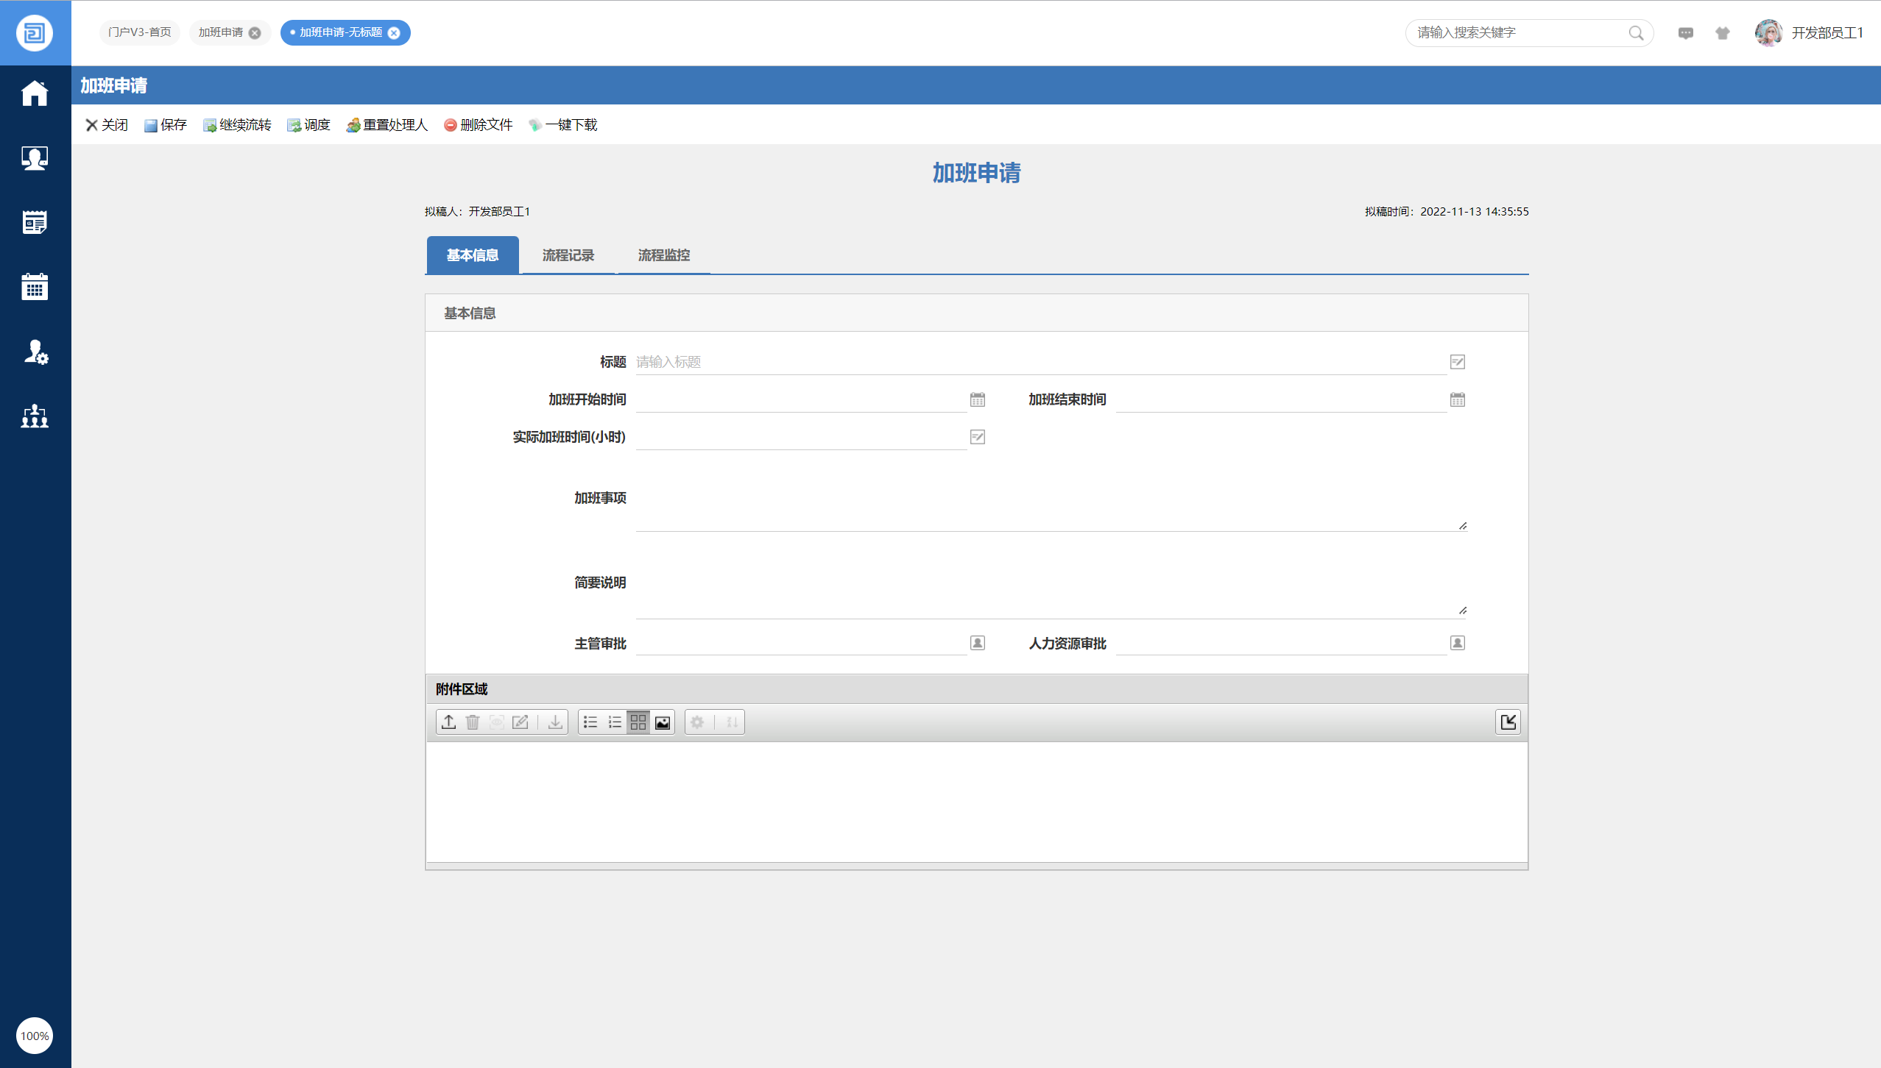Switch attachments to image preview view
This screenshot has height=1068, width=1881.
pyautogui.click(x=663, y=722)
